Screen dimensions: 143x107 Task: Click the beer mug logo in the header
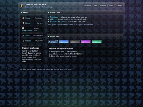[22, 6]
